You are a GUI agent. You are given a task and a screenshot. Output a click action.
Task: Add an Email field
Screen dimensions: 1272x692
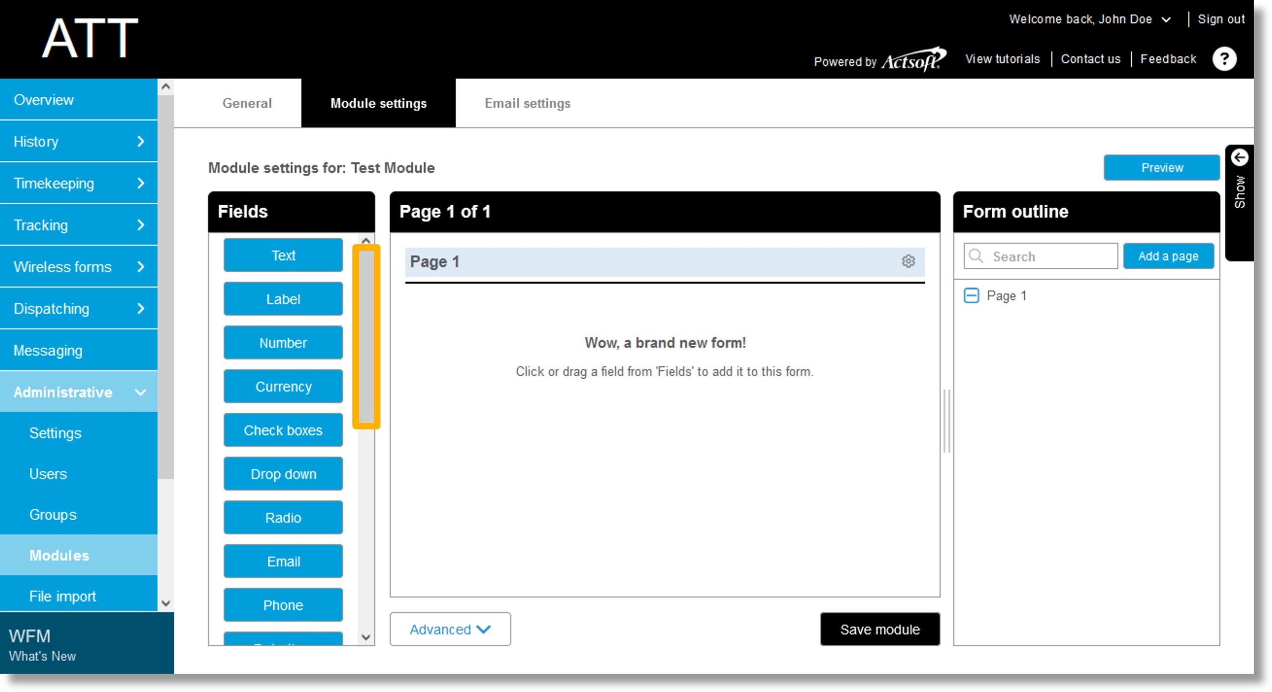283,561
